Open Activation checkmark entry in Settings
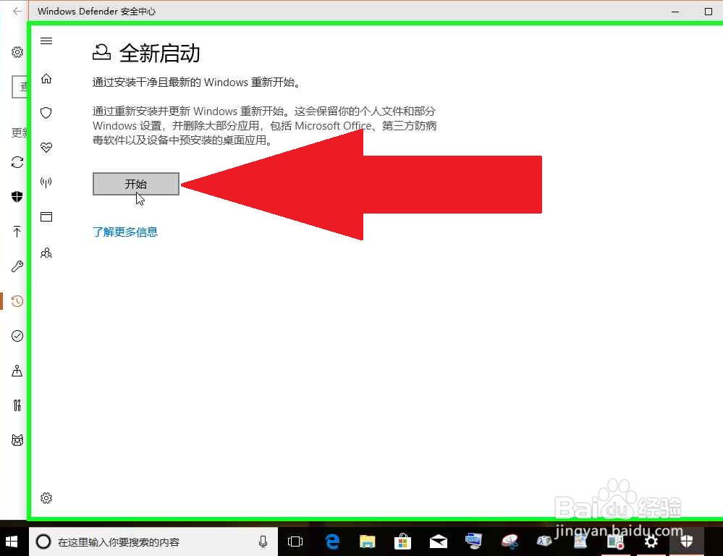The image size is (723, 556). click(17, 336)
